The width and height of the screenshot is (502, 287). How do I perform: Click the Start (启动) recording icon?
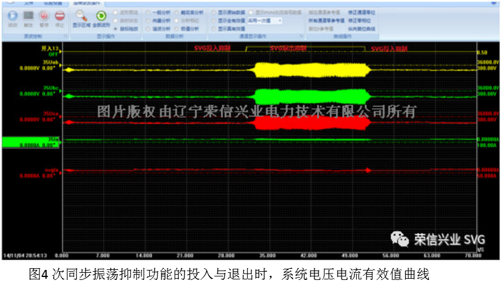pyautogui.click(x=12, y=18)
